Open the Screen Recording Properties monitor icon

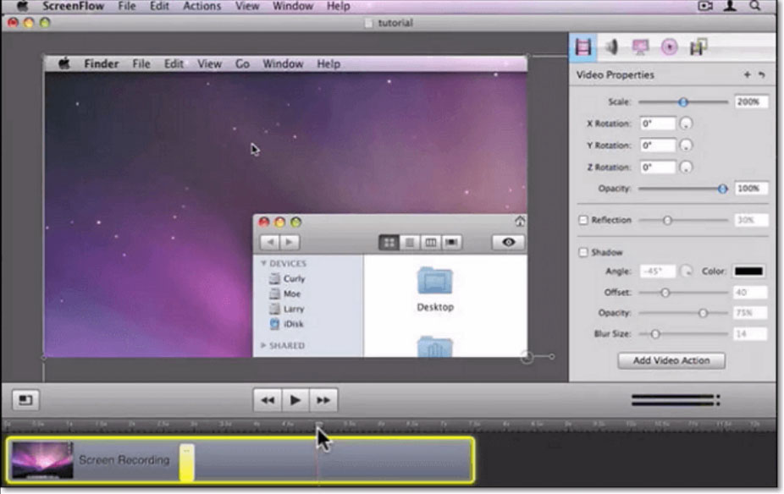641,47
